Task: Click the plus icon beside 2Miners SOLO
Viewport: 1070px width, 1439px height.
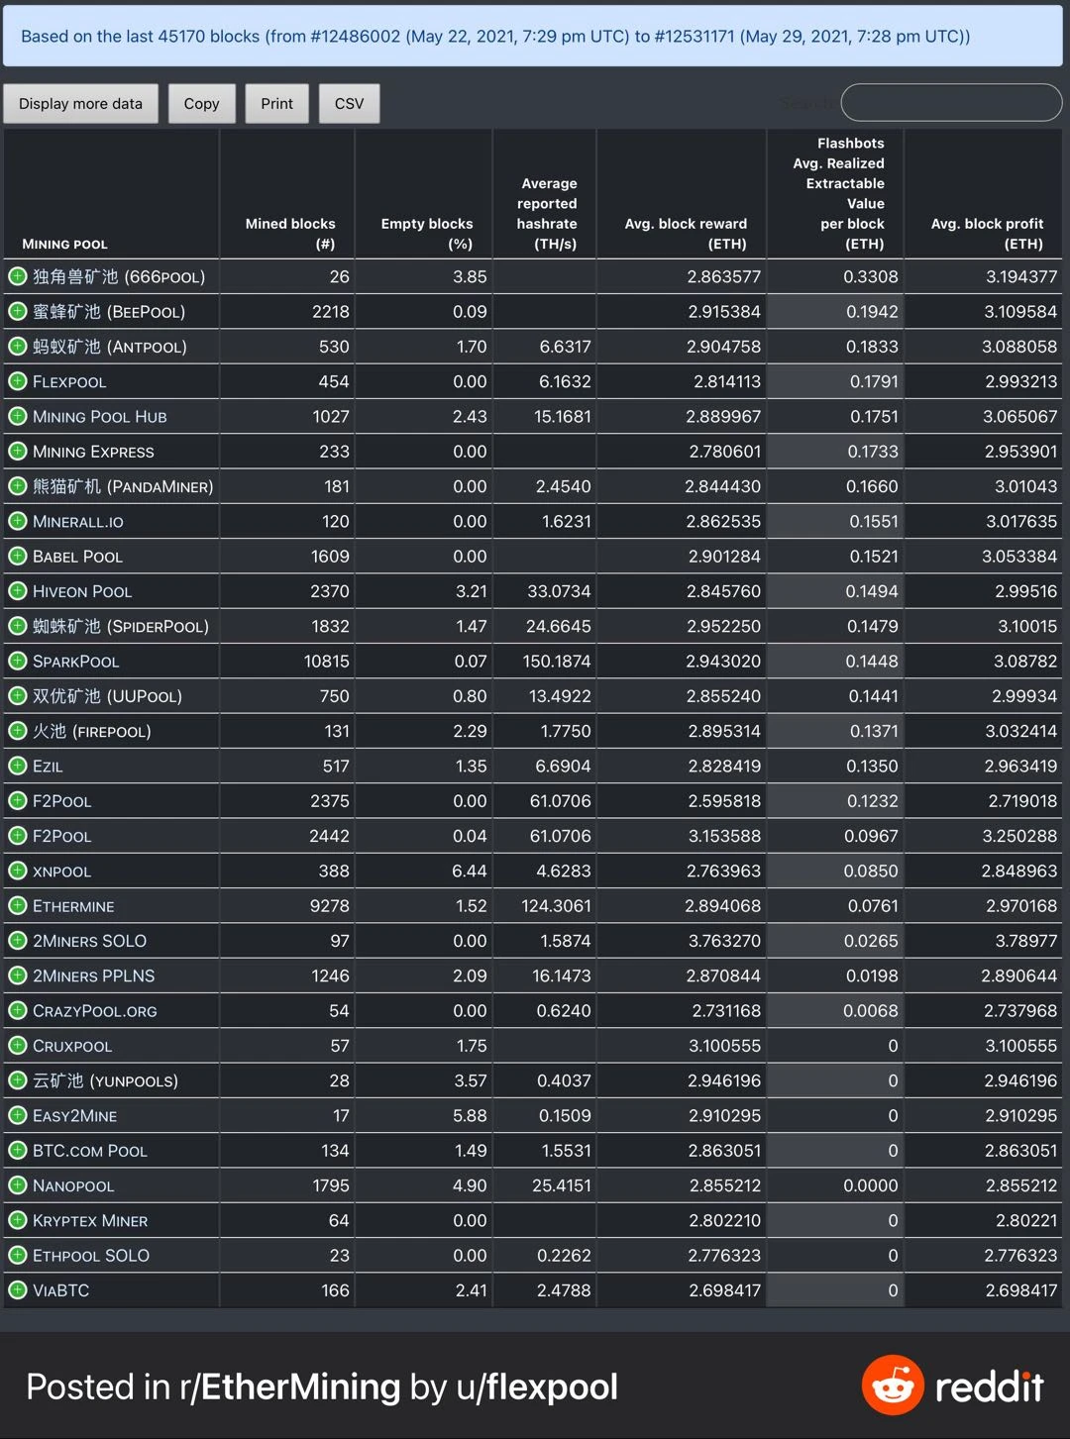Action: click(18, 941)
